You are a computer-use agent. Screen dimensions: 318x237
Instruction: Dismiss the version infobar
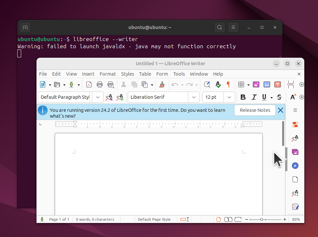tap(281, 110)
